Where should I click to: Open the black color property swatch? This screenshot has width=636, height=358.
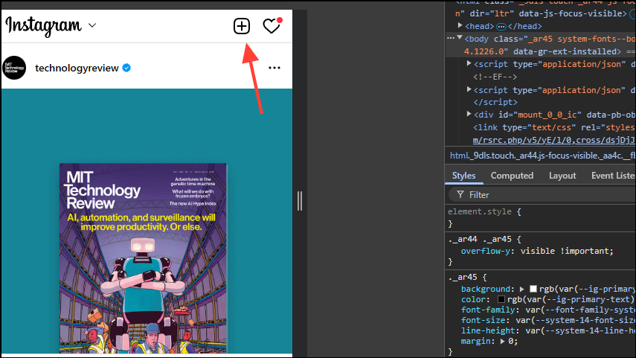(x=501, y=299)
